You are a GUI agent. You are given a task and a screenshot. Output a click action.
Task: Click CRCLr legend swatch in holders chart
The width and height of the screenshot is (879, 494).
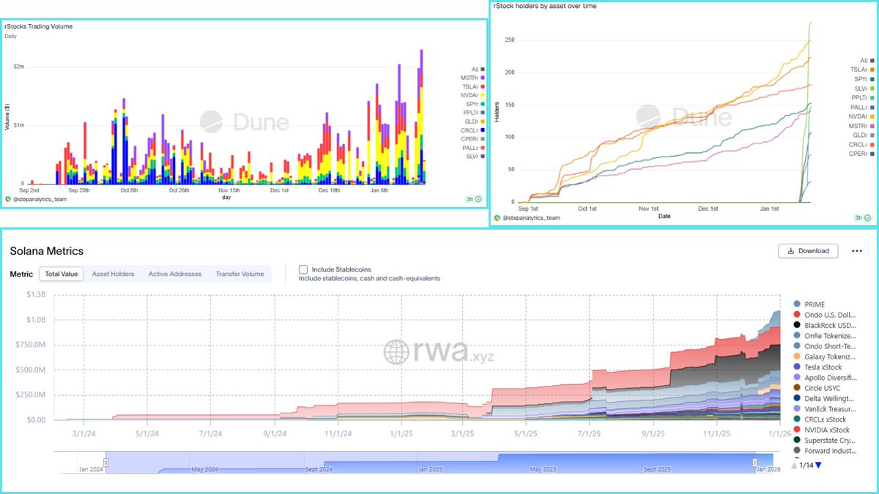coord(873,145)
